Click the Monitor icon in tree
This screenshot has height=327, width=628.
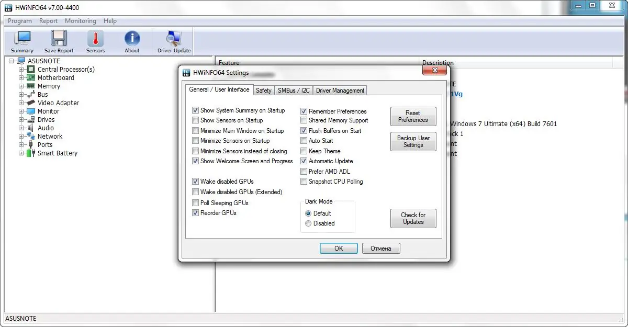31,111
